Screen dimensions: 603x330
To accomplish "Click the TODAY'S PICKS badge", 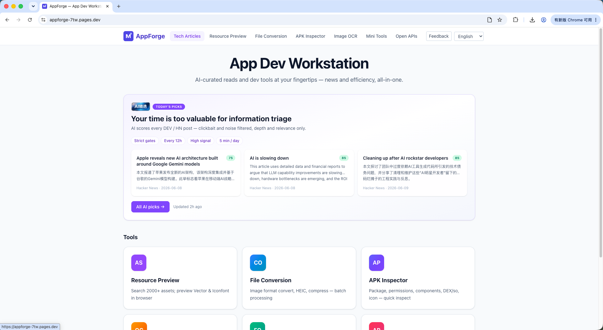I will 169,107.
